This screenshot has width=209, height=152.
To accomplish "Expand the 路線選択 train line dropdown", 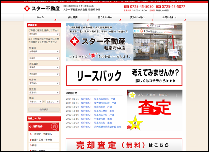I will [x=44, y=52].
